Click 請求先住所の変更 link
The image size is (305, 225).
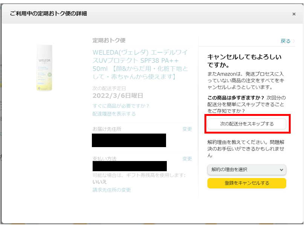111,190
